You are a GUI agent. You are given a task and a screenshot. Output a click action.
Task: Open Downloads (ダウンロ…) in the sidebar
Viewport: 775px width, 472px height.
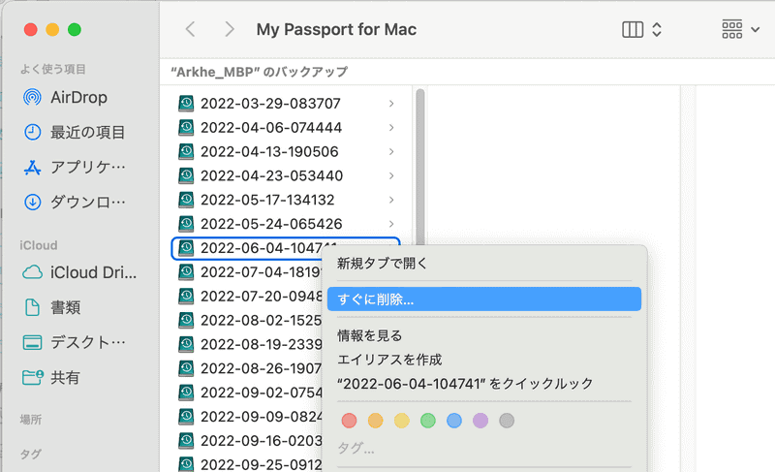[75, 203]
